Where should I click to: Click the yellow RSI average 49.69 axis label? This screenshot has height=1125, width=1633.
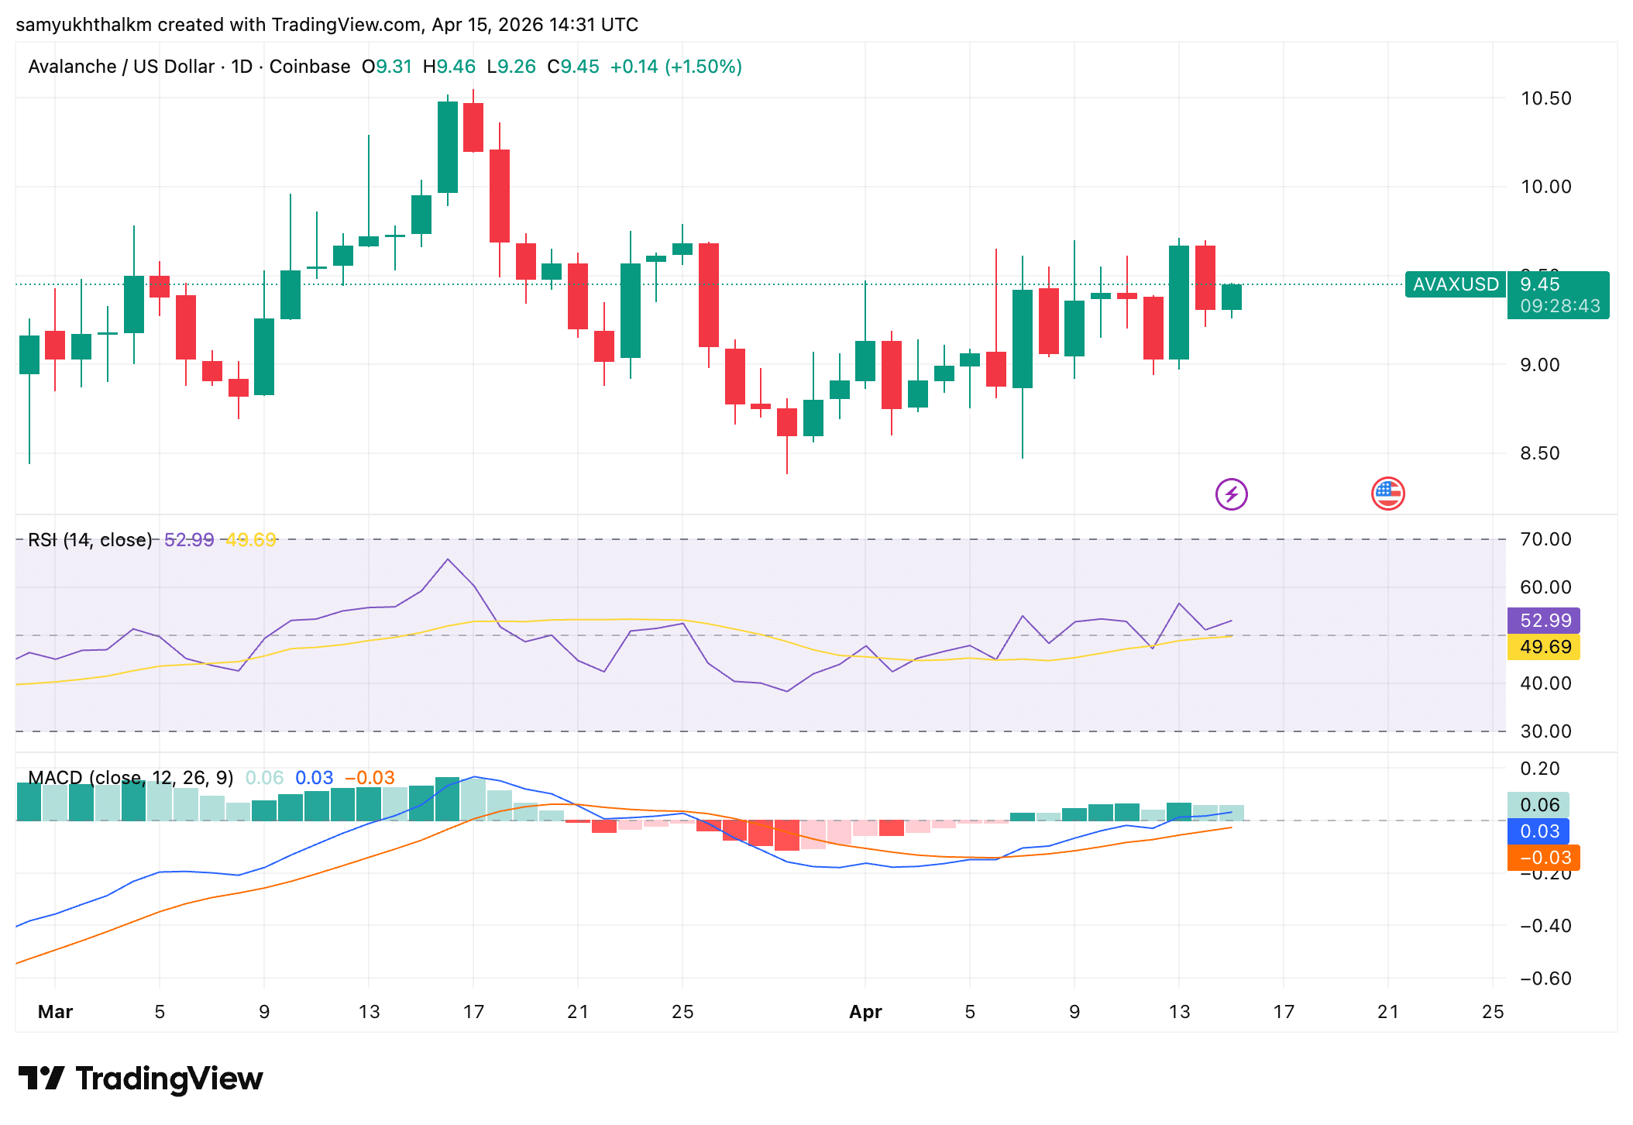point(1544,647)
